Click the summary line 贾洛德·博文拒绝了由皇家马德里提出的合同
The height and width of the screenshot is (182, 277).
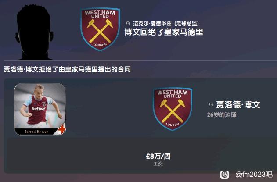67,69
